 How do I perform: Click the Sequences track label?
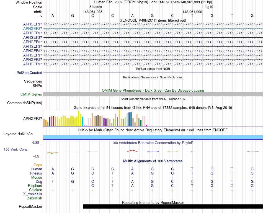33,81
